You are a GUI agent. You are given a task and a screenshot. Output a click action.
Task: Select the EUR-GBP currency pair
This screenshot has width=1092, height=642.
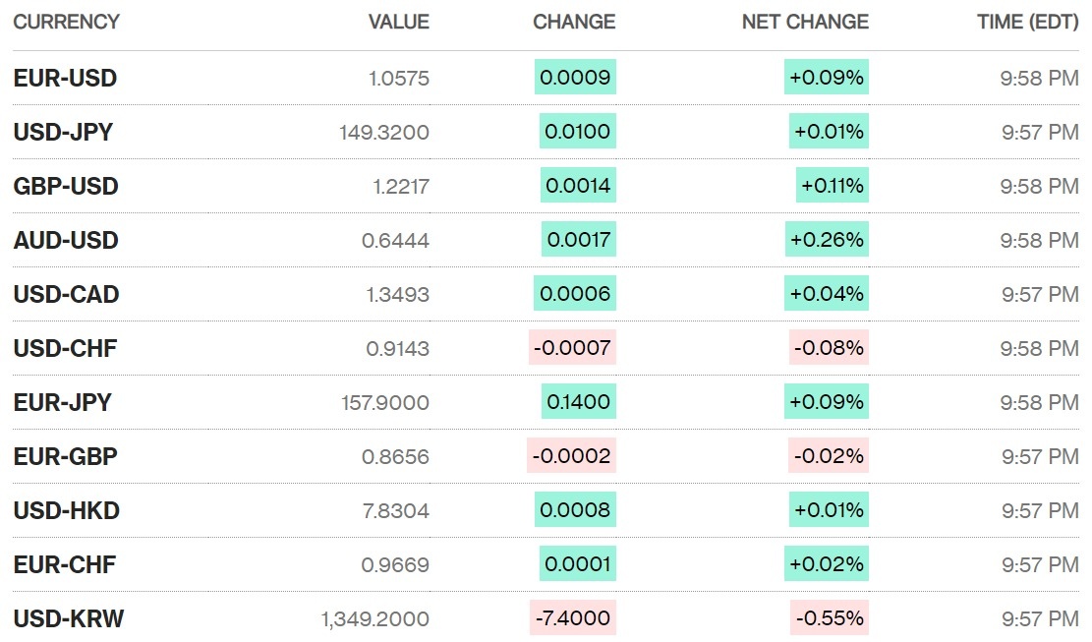tap(65, 456)
